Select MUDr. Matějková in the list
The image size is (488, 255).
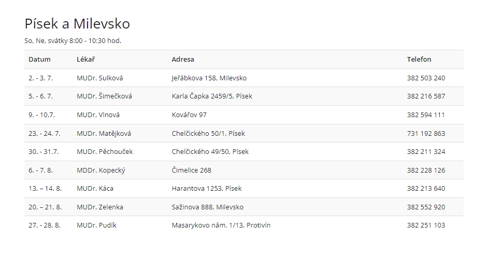[104, 134]
